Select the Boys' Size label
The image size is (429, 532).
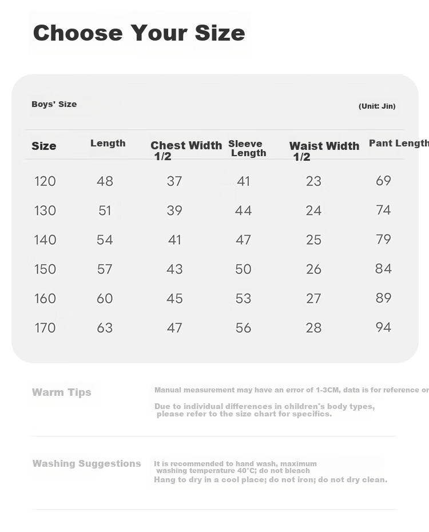point(54,104)
